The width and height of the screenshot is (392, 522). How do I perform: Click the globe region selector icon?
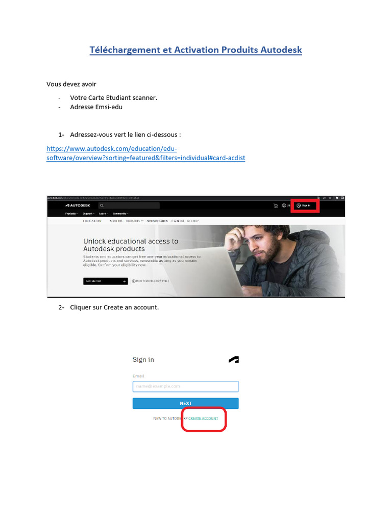(x=284, y=205)
